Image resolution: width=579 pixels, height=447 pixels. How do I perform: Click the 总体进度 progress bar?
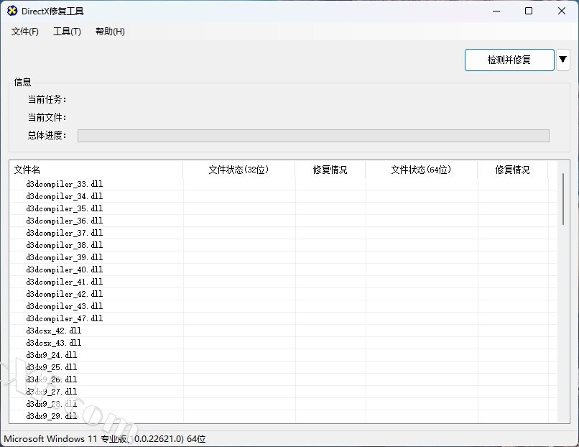click(313, 136)
